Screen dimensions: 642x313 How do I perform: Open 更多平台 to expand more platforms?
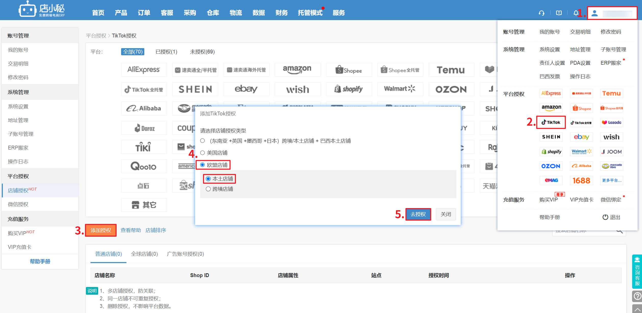tap(611, 181)
